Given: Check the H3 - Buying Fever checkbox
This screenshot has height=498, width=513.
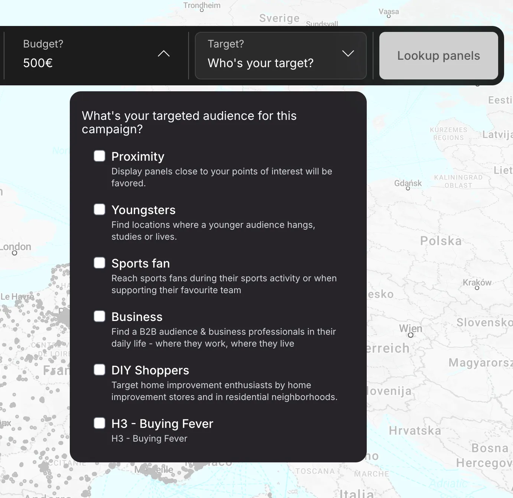Looking at the screenshot, I should click(99, 423).
